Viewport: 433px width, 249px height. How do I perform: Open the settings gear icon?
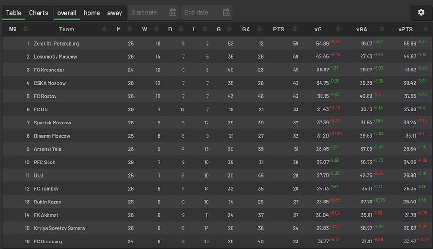[421, 12]
